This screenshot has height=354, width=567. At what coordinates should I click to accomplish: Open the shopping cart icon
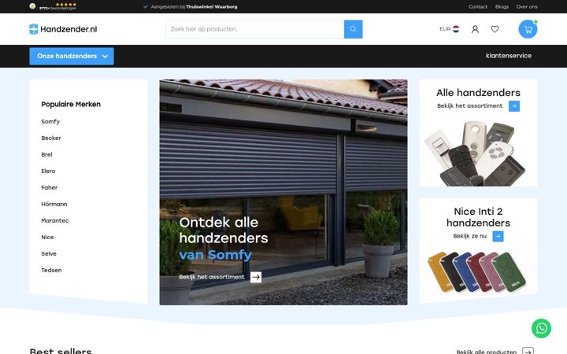[528, 29]
